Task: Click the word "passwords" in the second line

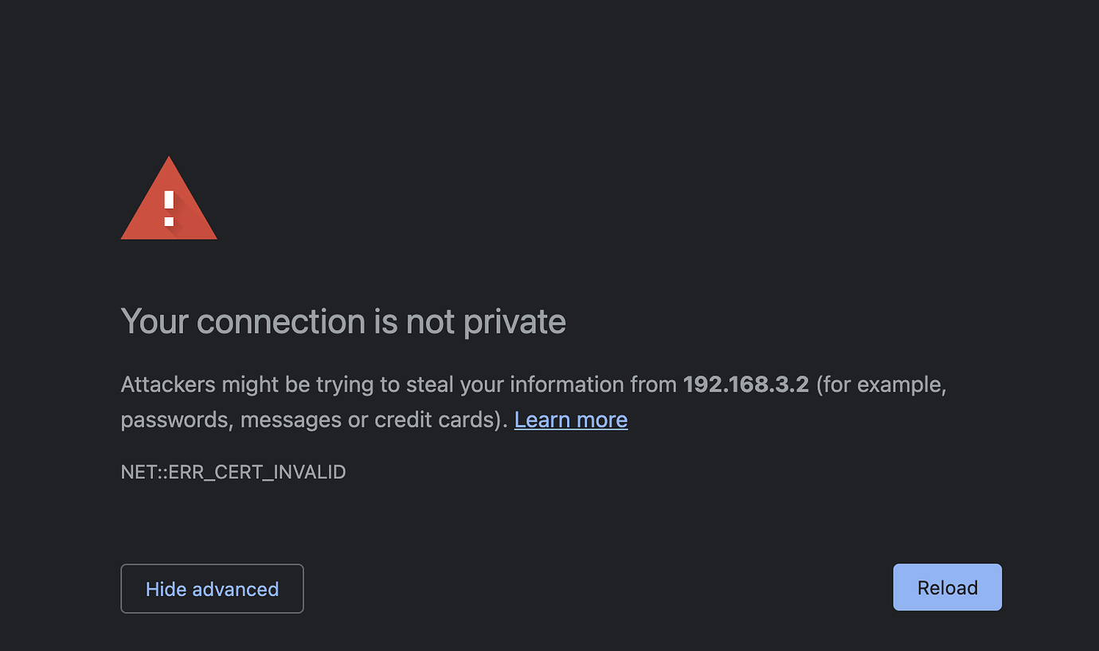Action: pyautogui.click(x=174, y=420)
